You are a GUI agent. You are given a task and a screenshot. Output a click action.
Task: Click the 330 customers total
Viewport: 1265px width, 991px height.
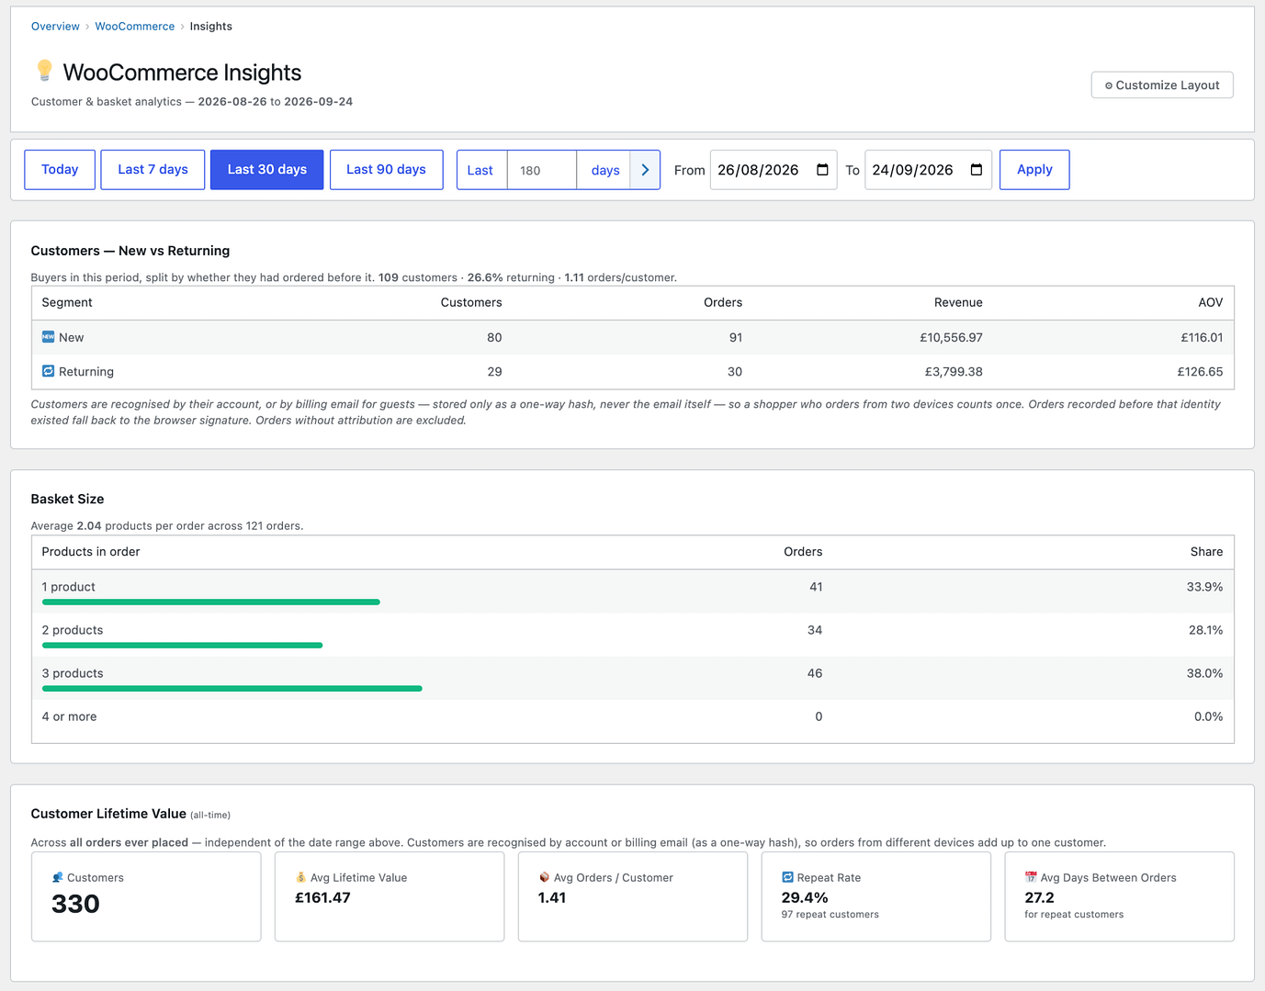[x=75, y=904]
